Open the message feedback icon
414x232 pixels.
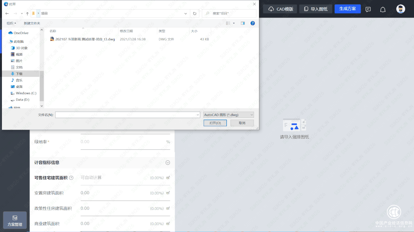(x=368, y=10)
